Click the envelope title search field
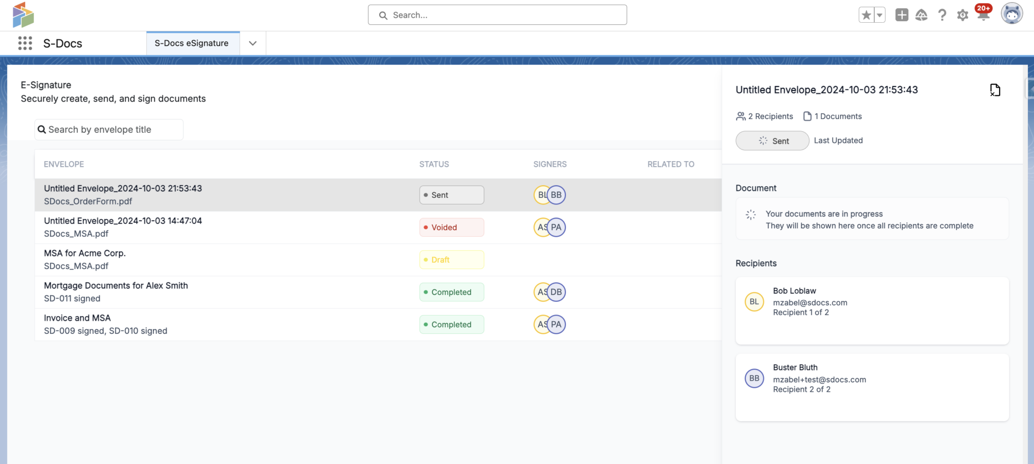Image resolution: width=1034 pixels, height=464 pixels. [x=108, y=129]
